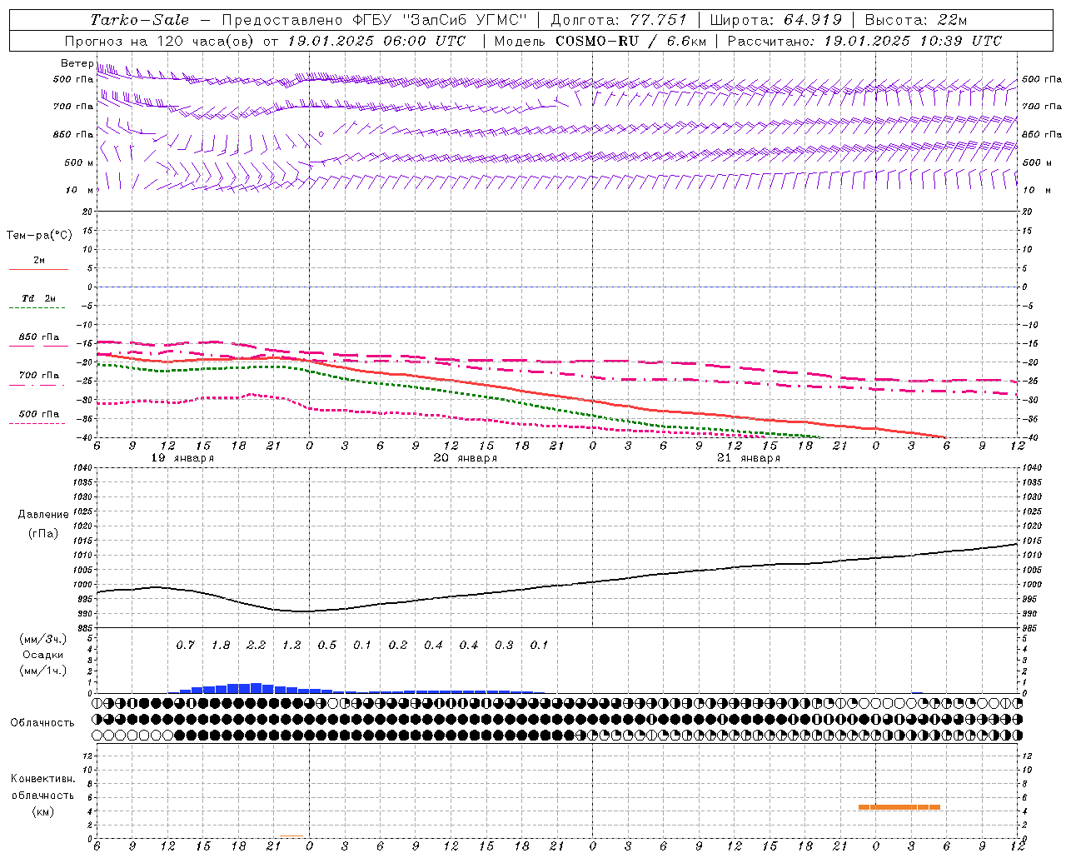Screen dimensions: 1066x853
Task: Select the Модель COSMO-RU / 6.6км label
Action: [600, 41]
